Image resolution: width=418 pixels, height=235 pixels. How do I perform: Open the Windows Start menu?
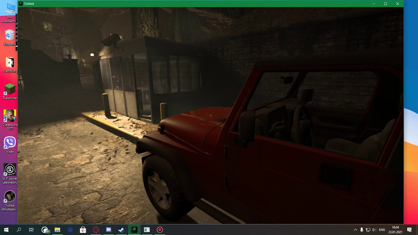[x=6, y=230]
